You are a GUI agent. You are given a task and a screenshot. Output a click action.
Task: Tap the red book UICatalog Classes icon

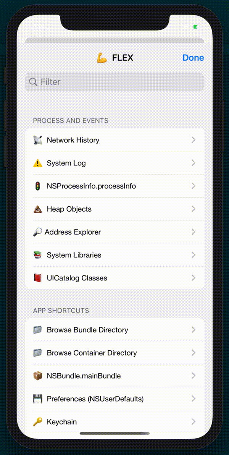[x=38, y=278]
